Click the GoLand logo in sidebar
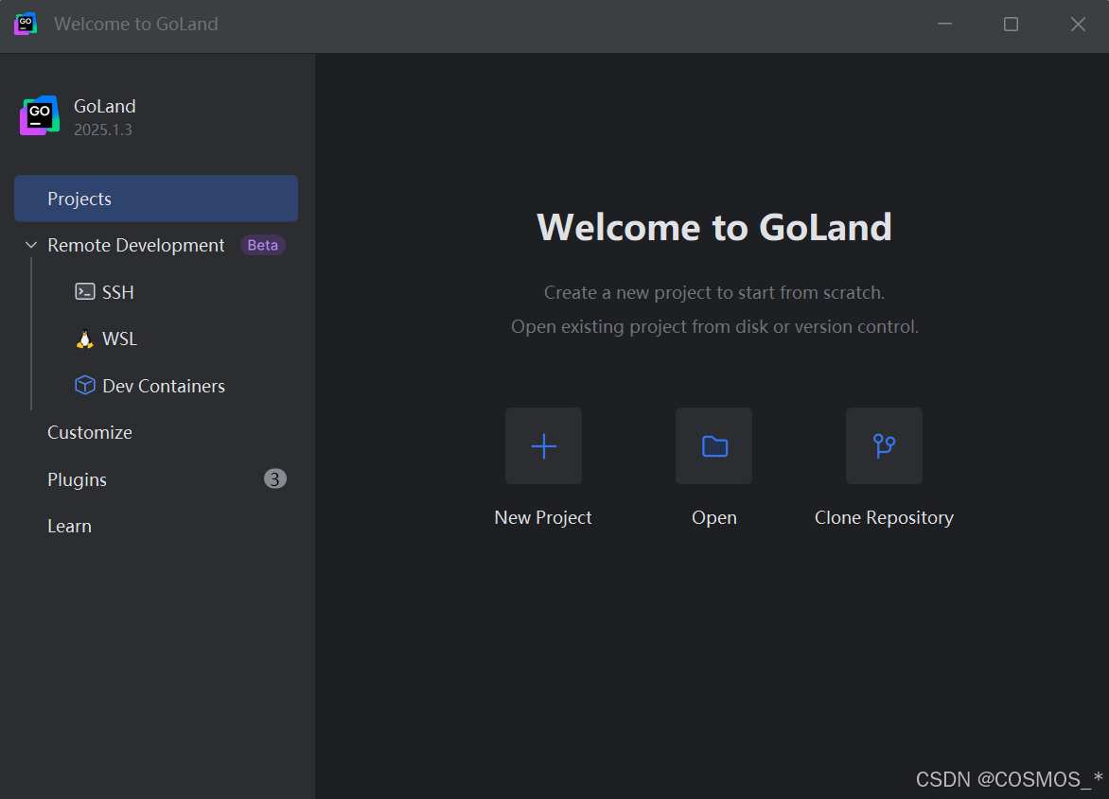This screenshot has height=799, width=1109. (x=40, y=115)
